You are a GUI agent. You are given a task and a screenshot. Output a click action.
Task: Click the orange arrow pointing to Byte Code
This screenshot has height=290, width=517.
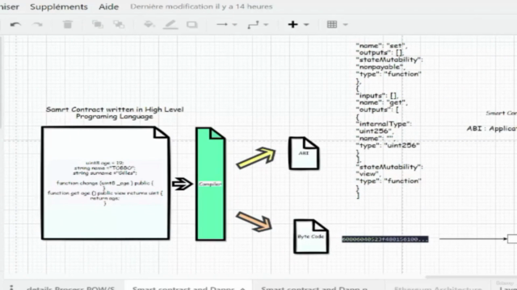(x=254, y=222)
